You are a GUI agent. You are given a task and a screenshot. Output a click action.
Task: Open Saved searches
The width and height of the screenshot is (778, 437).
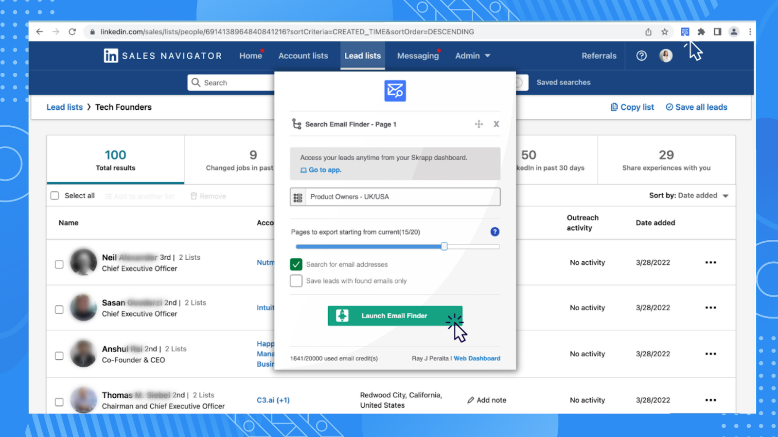pyautogui.click(x=564, y=83)
